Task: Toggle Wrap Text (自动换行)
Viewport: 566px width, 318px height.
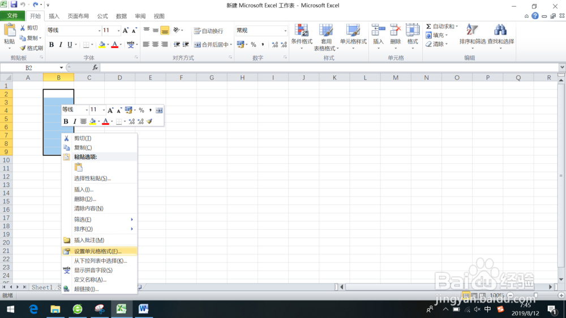Action: tap(208, 31)
